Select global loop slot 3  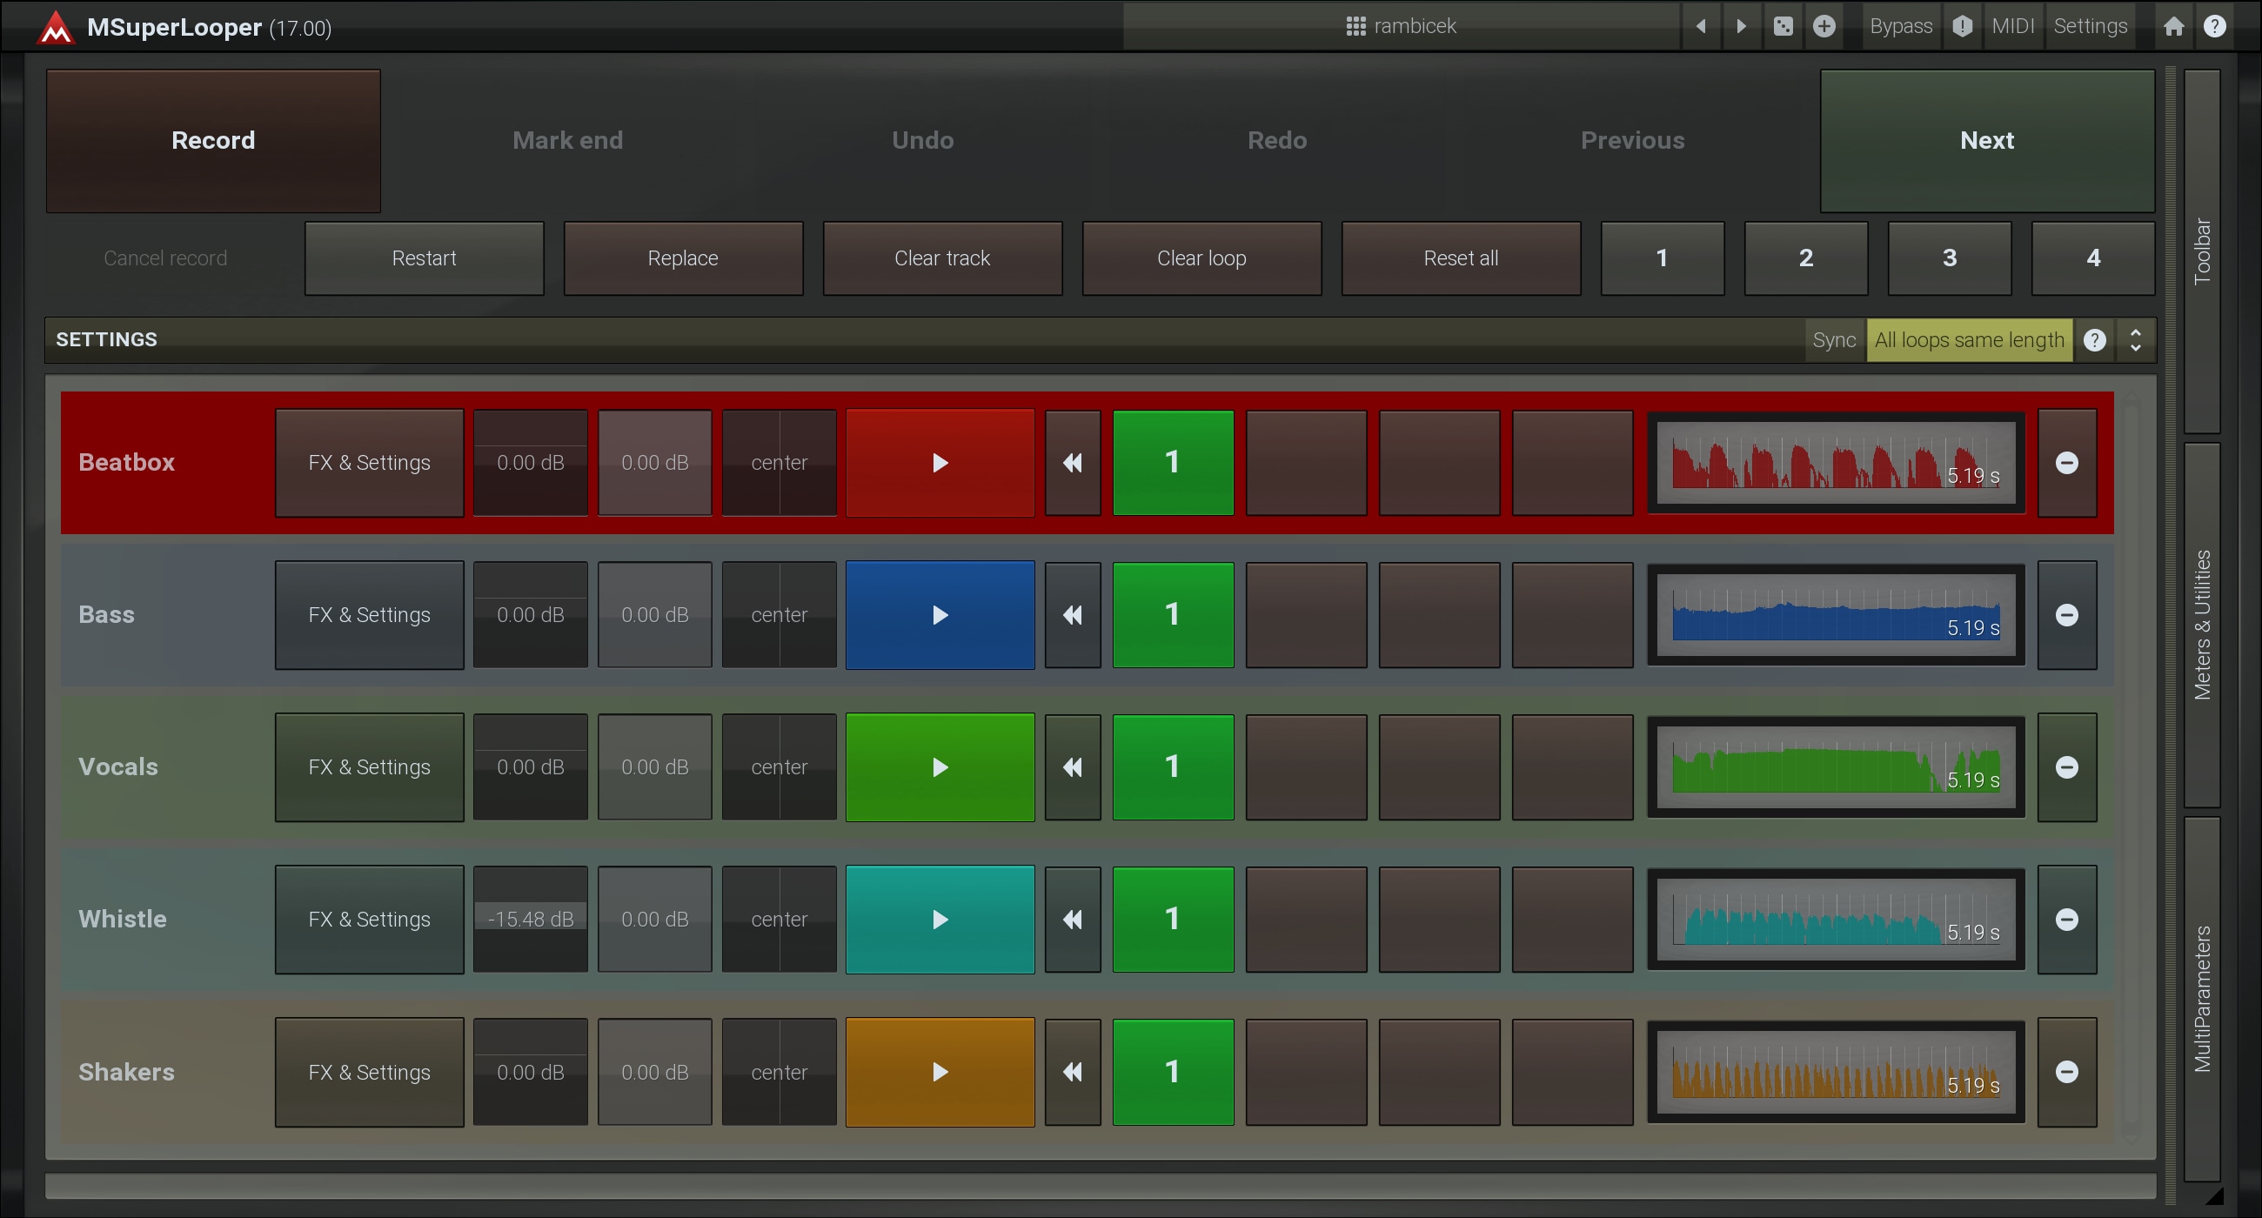1950,258
